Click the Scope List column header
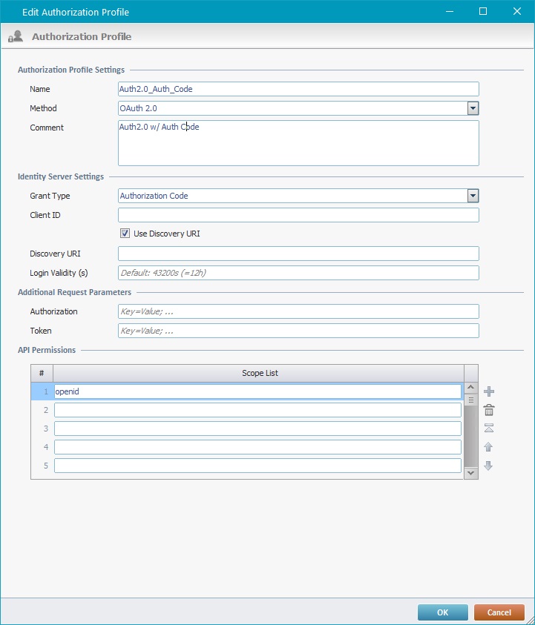535x625 pixels. [260, 373]
